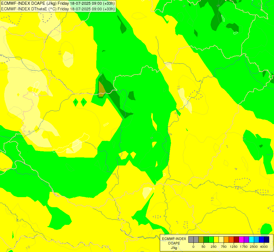Click the legend value '0'

(193, 247)
